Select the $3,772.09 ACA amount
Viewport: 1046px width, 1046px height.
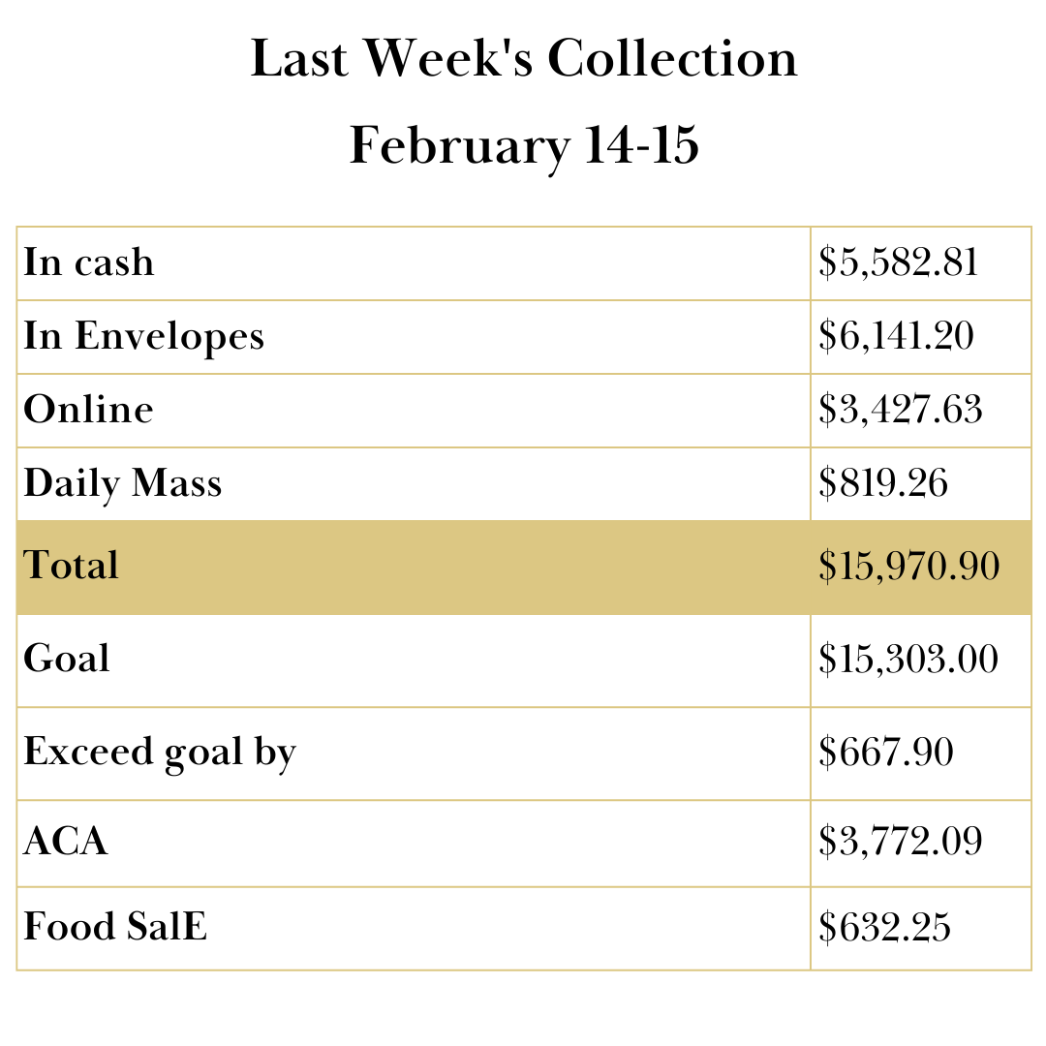point(901,842)
